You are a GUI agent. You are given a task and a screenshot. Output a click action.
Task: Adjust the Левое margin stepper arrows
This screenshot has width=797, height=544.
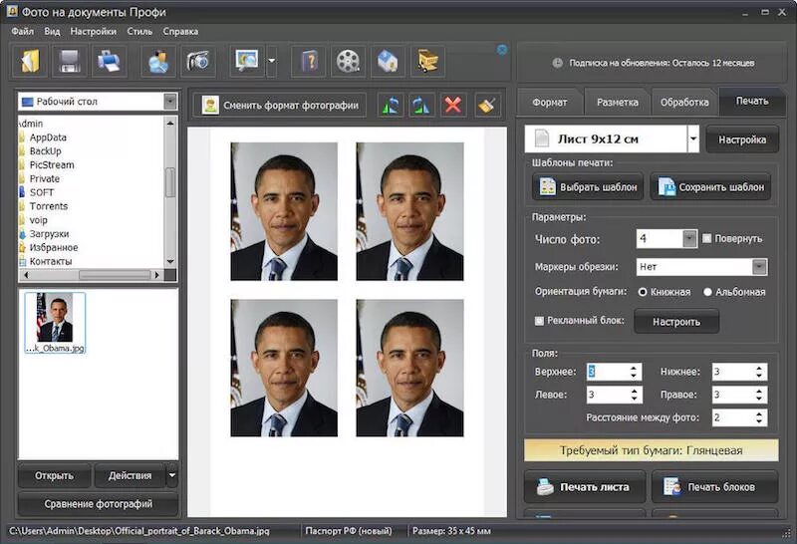click(x=634, y=395)
